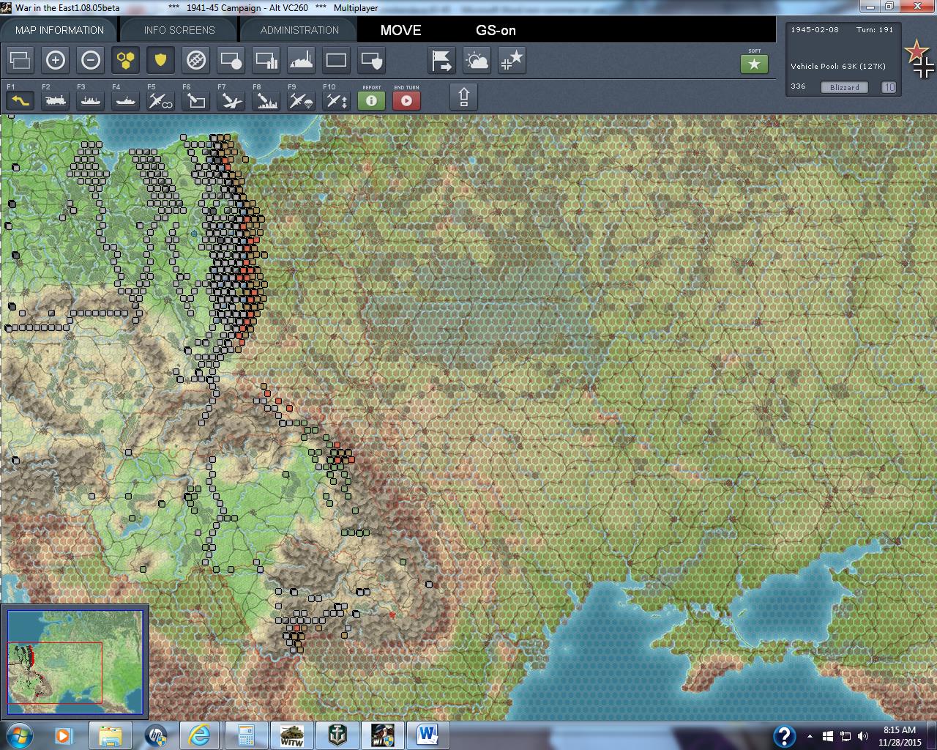
Task: Click the 10 box beside Blizzard
Action: [889, 87]
